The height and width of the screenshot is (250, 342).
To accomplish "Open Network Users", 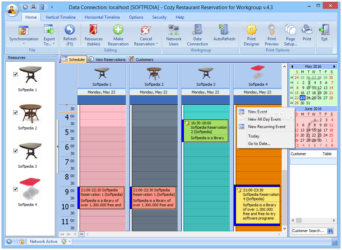I will (174, 35).
